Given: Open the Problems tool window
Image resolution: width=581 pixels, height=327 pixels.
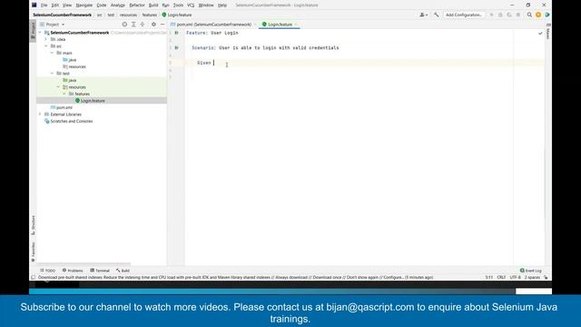Looking at the screenshot, I should [x=73, y=271].
